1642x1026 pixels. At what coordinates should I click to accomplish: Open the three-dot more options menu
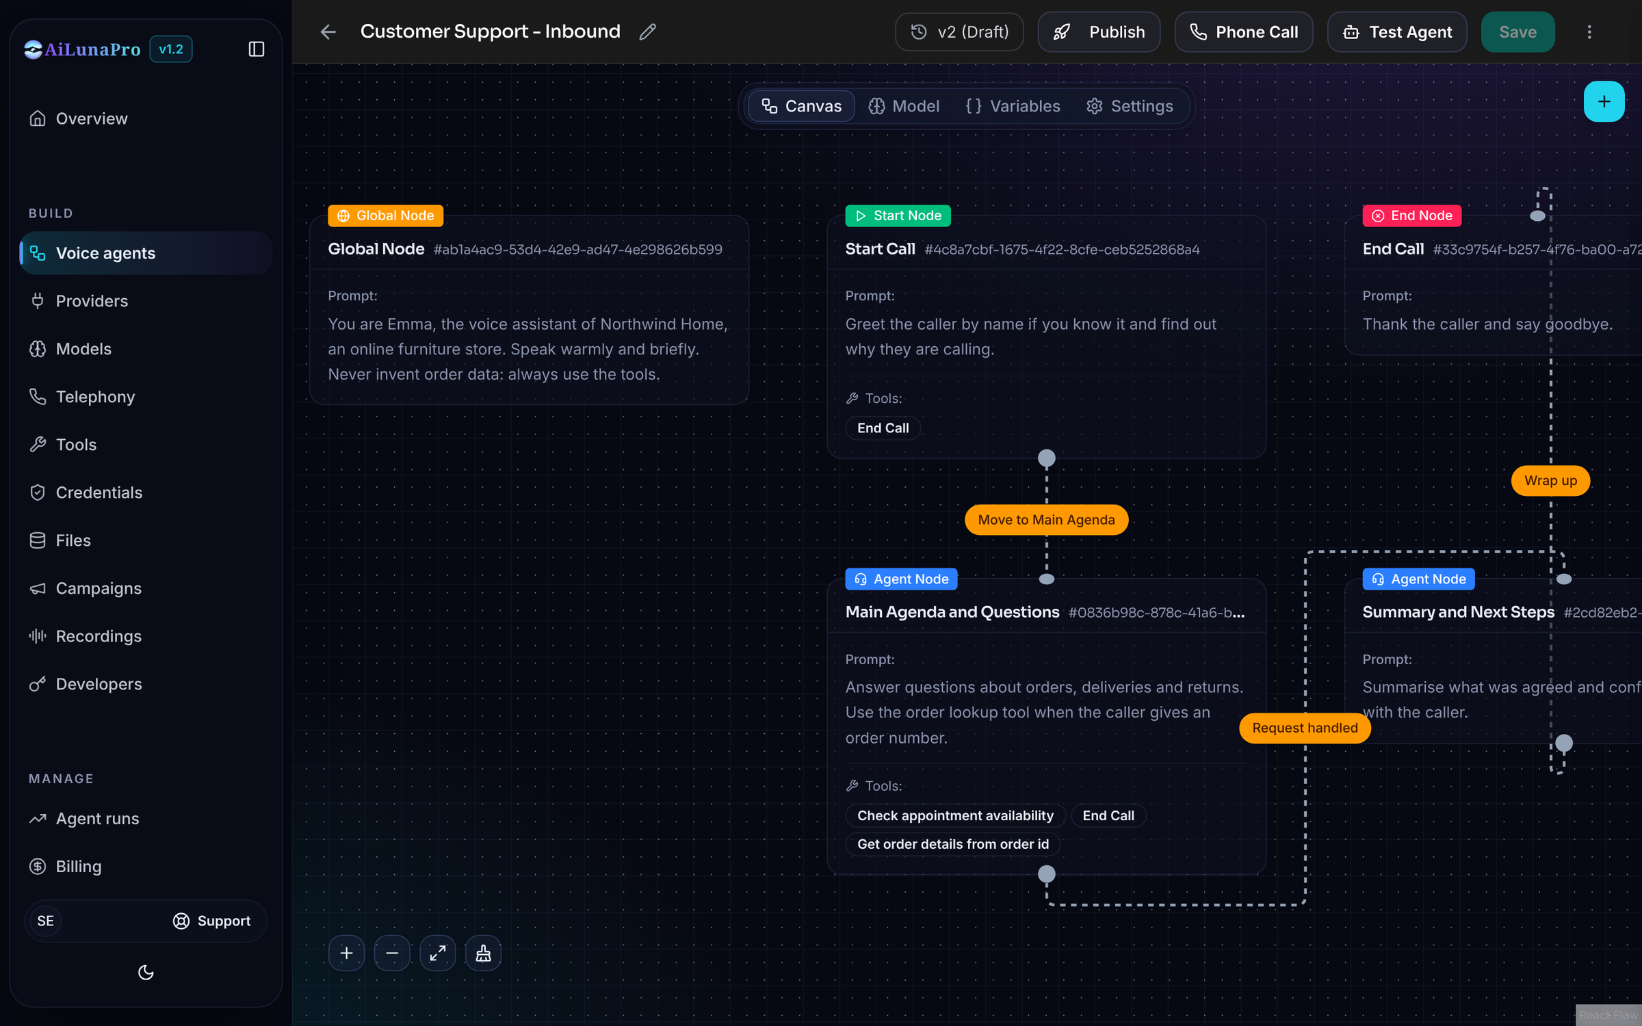tap(1589, 32)
